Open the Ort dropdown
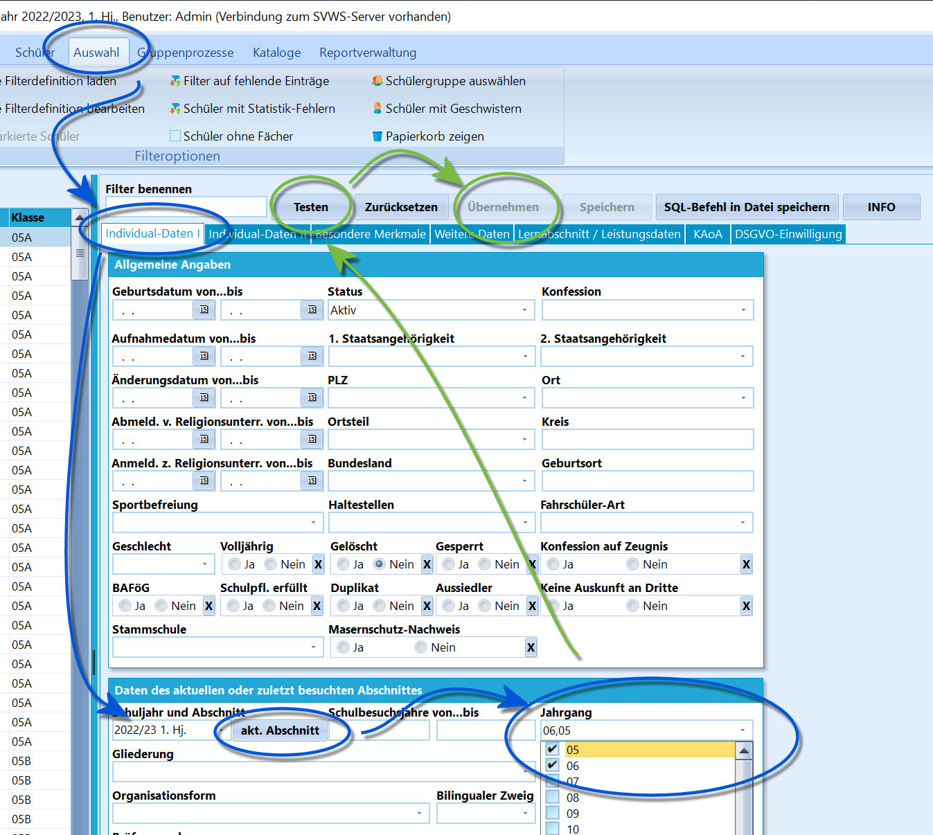 743,398
